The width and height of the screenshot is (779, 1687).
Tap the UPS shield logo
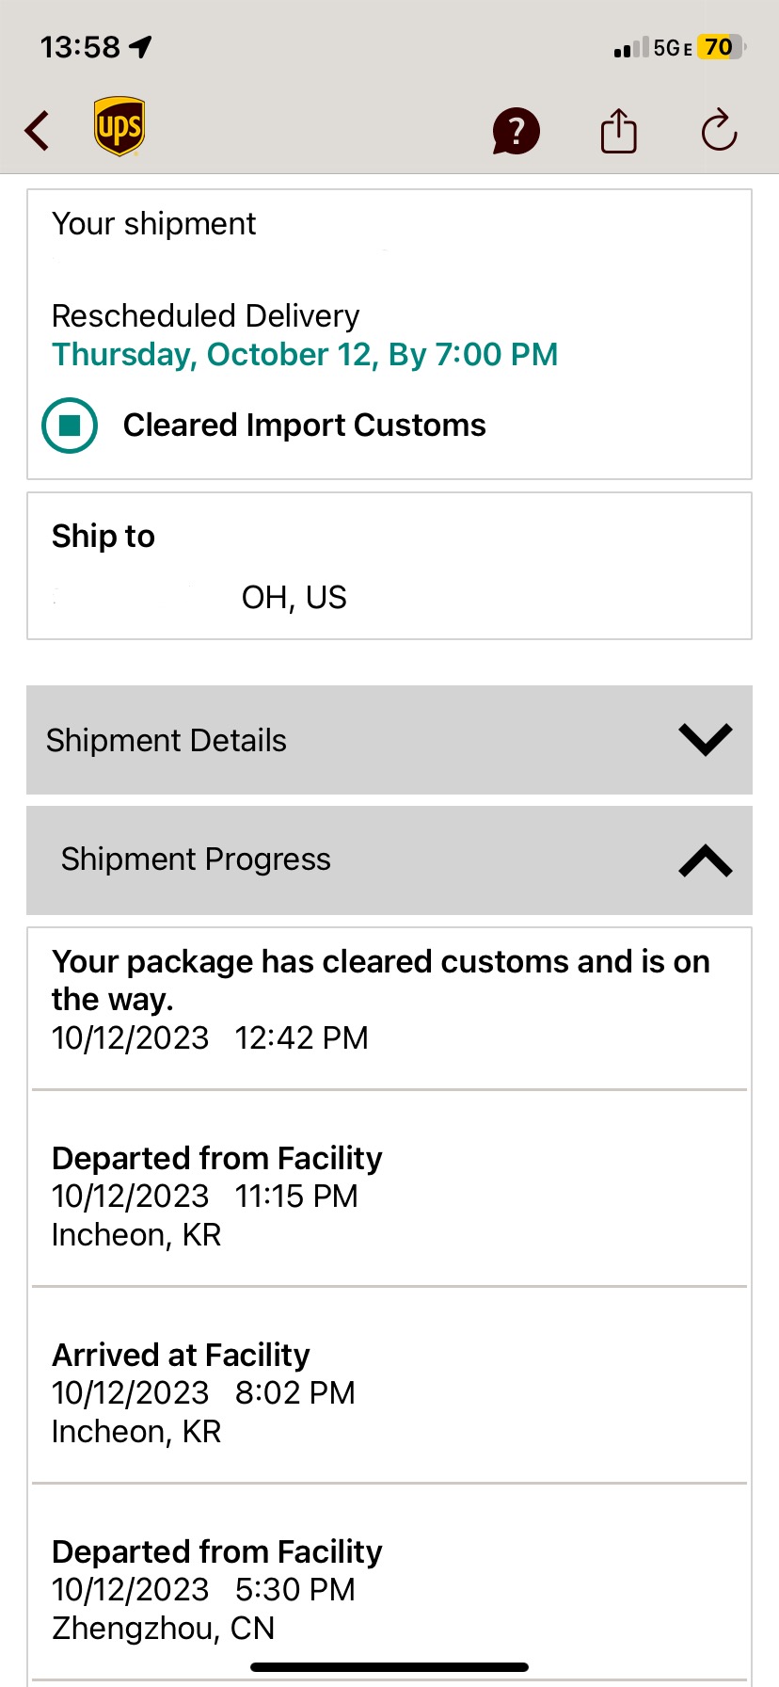[119, 126]
